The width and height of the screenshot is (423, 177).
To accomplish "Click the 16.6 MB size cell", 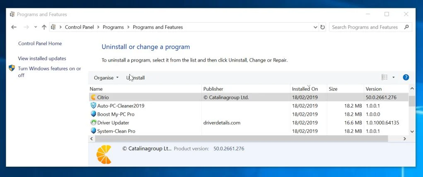I will [353, 122].
